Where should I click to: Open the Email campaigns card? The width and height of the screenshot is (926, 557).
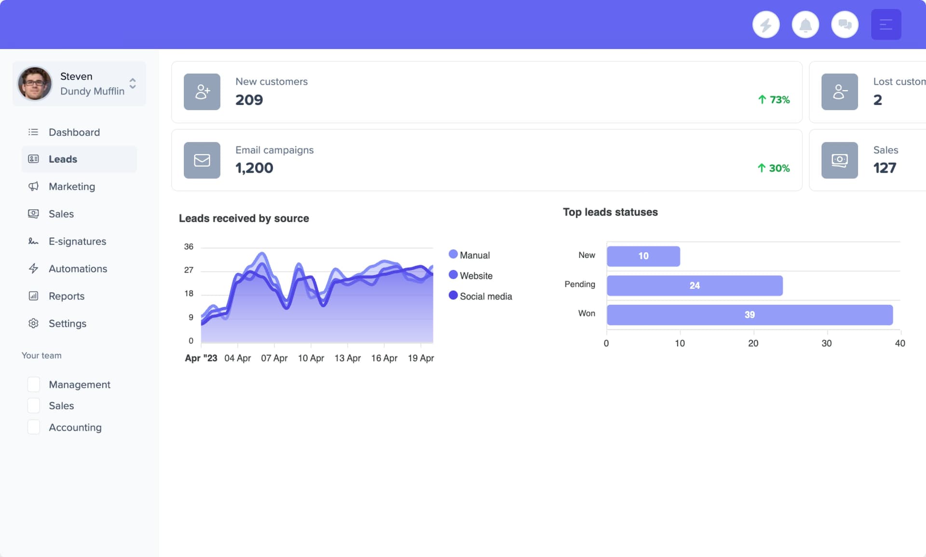point(486,160)
